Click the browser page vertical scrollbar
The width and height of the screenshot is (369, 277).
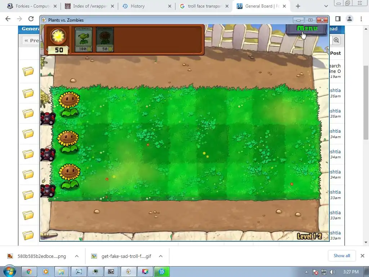pos(366,102)
